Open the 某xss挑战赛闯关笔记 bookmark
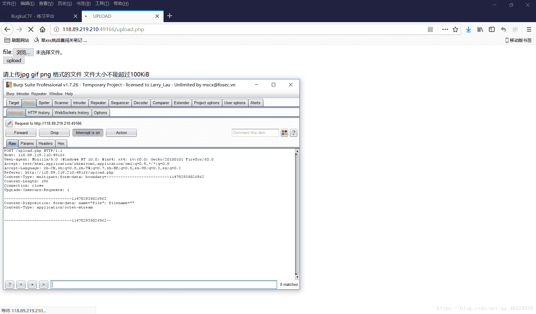This screenshot has width=536, height=314. [61, 40]
